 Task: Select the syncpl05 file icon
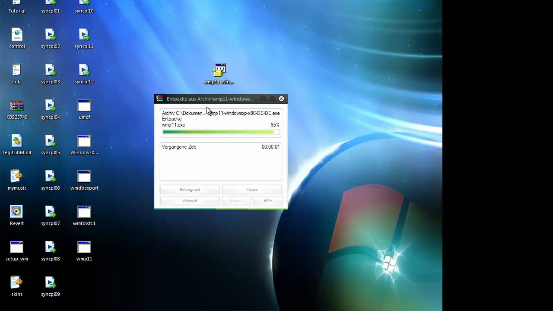[51, 144]
